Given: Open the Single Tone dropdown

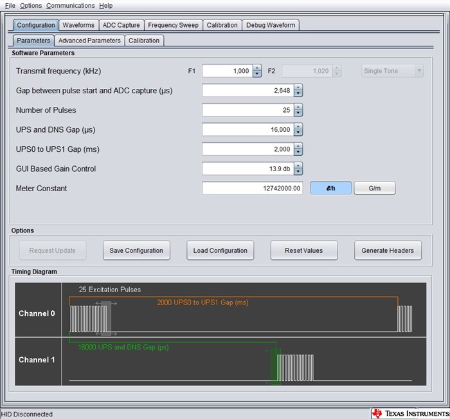Looking at the screenshot, I should 392,71.
